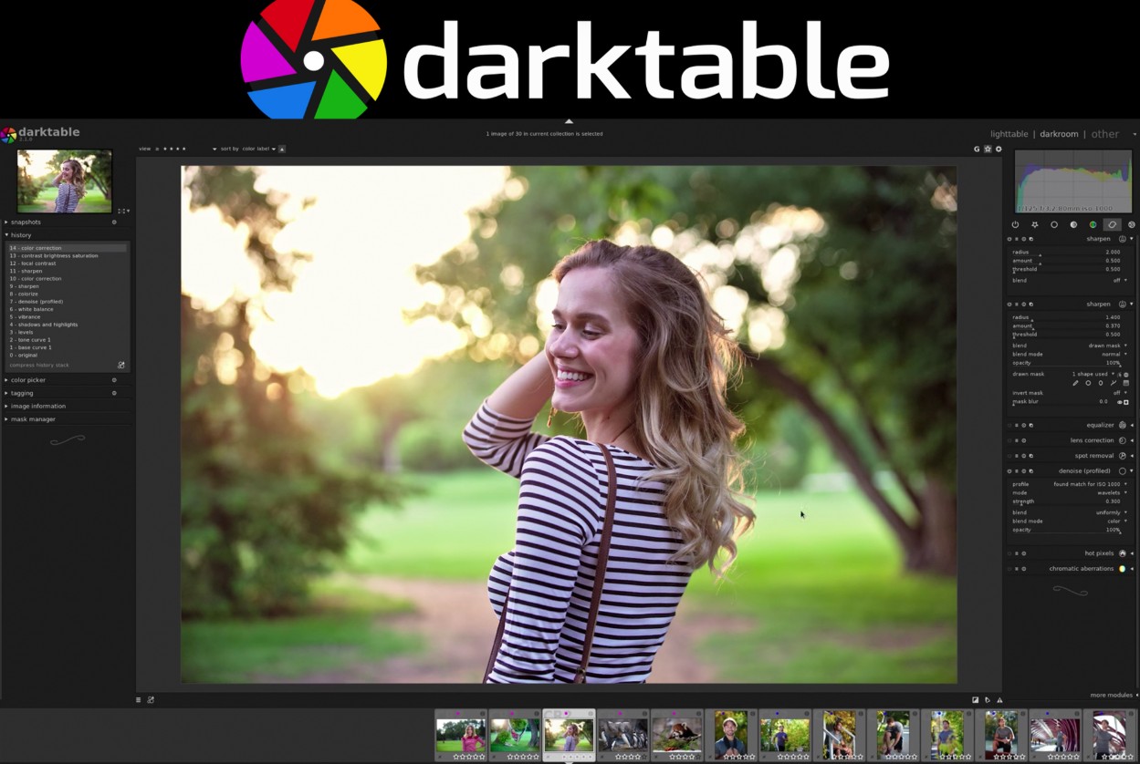The width and height of the screenshot is (1140, 764).
Task: Select history item 0 - original
Action: (68, 355)
